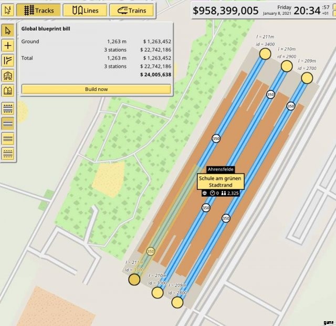Click the track node id 2800
336x326 pixels.
coord(177,302)
